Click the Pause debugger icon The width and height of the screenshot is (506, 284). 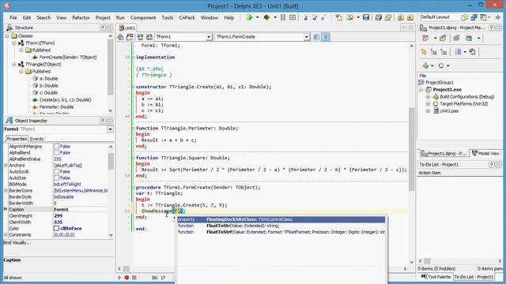coord(283,17)
